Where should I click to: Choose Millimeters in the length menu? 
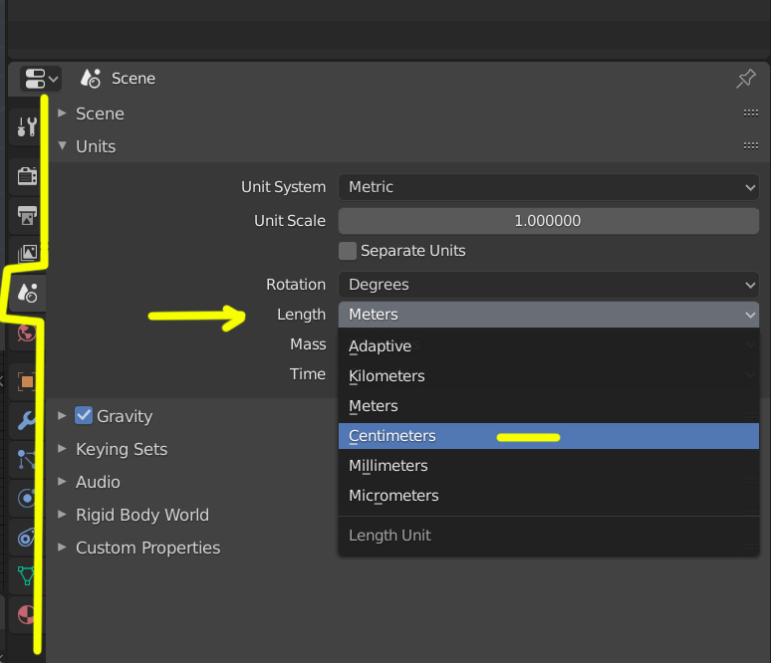coord(388,466)
